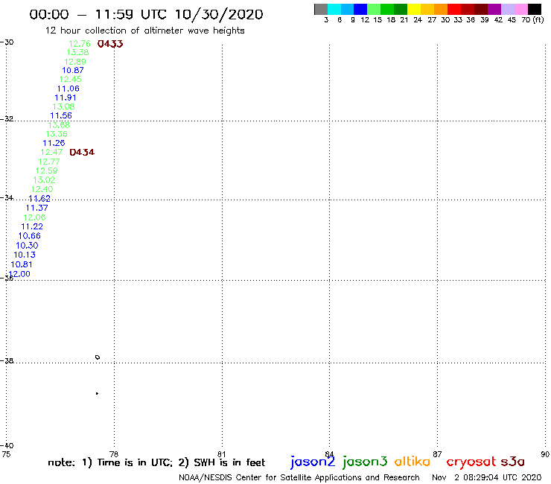
Task: Click the 12.40 data point
Action: click(42, 189)
